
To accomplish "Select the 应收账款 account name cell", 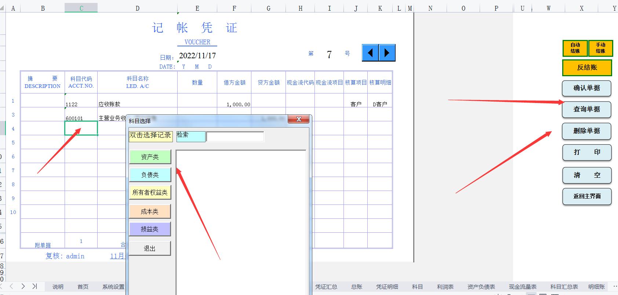I will pyautogui.click(x=137, y=100).
